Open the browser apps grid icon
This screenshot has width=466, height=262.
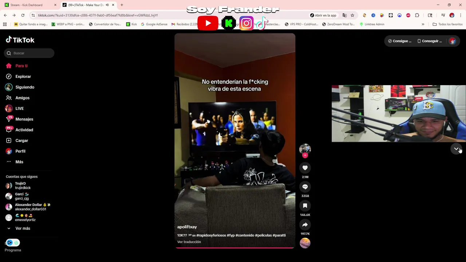(5, 24)
